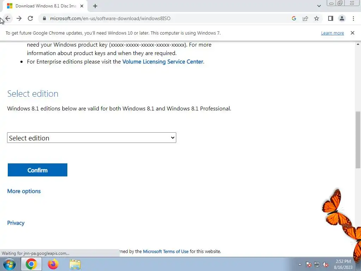Open the taskbar clock showing 2:52 PM
This screenshot has height=271, width=361.
[343, 264]
